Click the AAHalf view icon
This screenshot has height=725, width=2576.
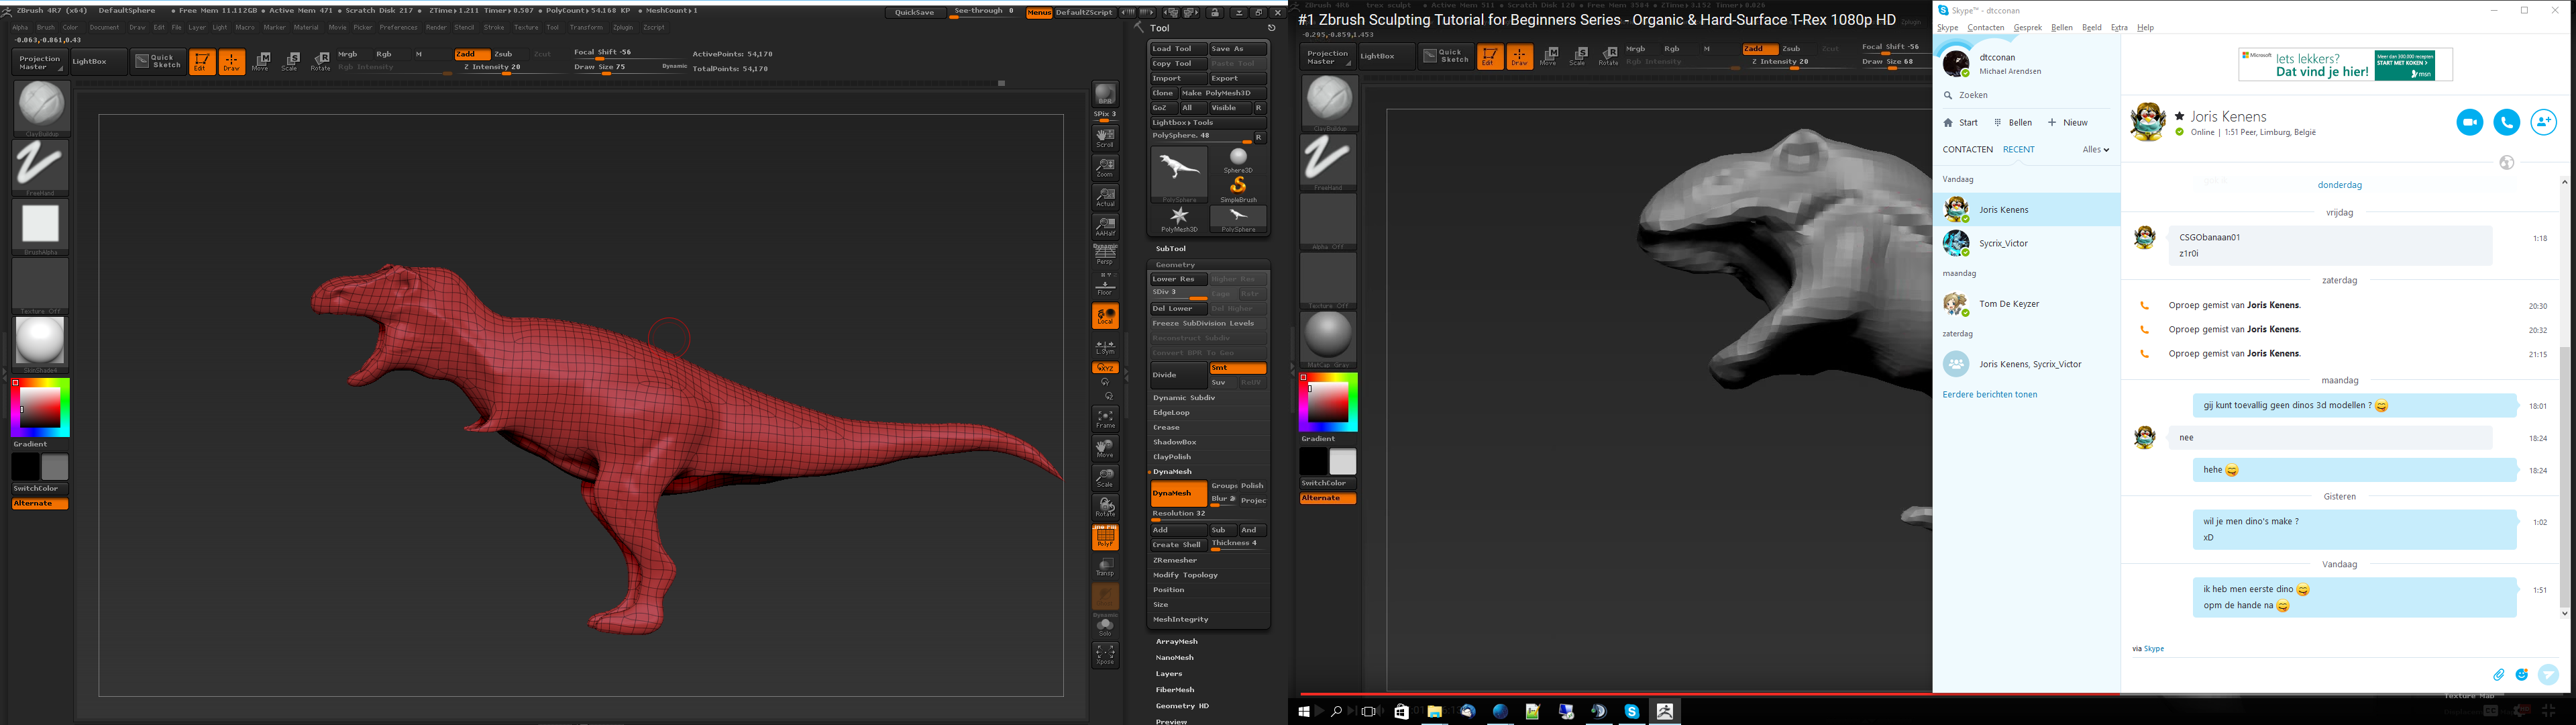(1105, 226)
